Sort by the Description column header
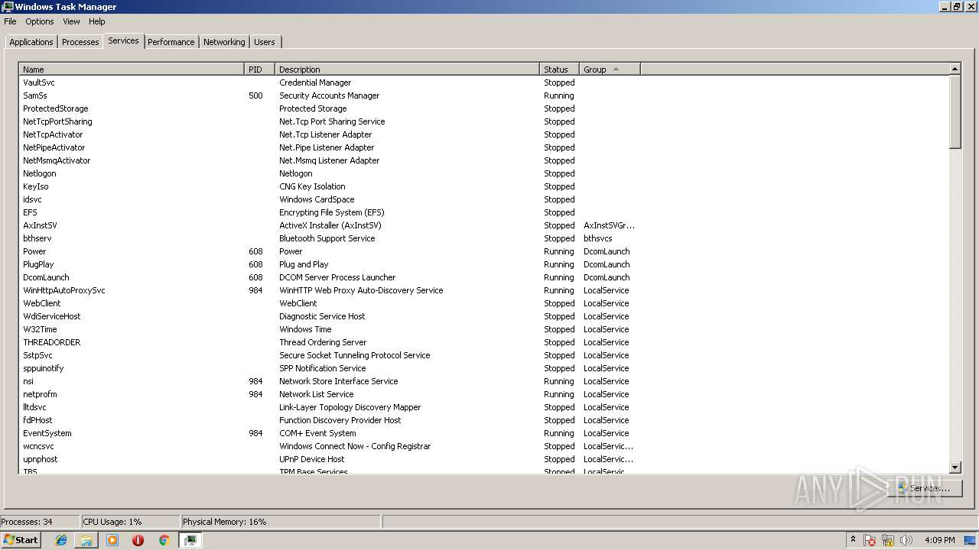Image resolution: width=979 pixels, height=550 pixels. pos(407,70)
